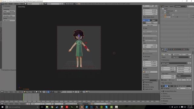The height and width of the screenshot is (109, 194).
Task: Open the Blender taskbar icon
Action: pos(82,107)
